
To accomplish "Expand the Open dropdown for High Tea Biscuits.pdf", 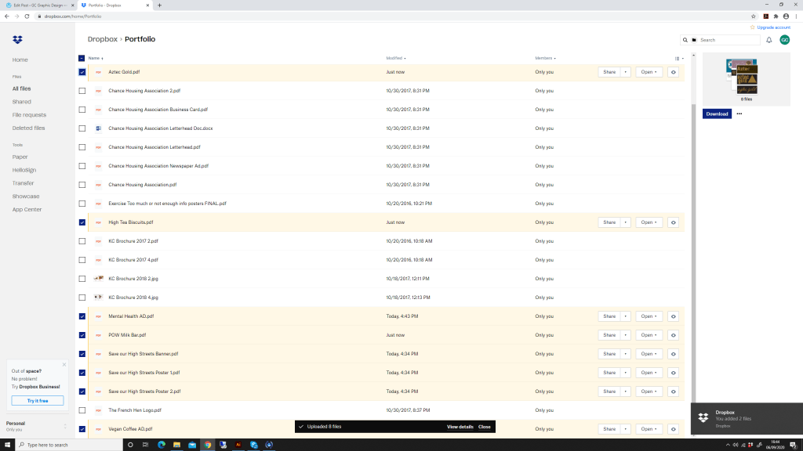I will pos(657,222).
